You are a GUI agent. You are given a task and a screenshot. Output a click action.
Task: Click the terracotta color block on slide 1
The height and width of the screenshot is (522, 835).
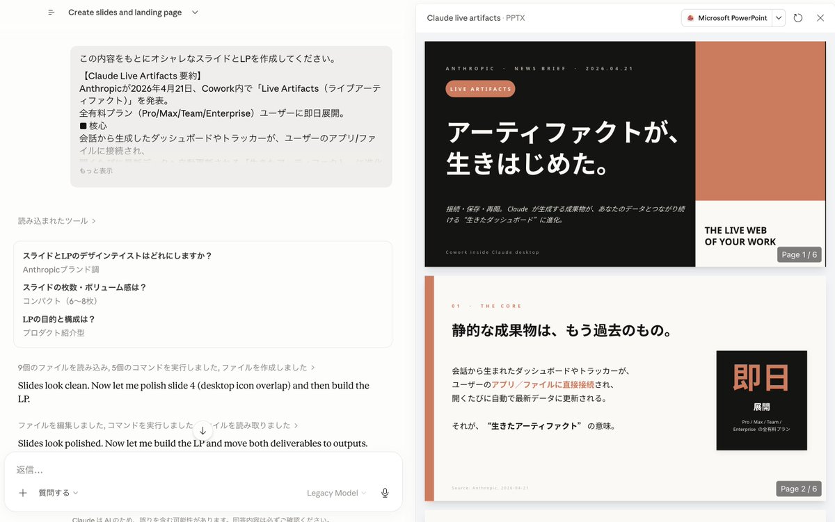click(x=760, y=121)
